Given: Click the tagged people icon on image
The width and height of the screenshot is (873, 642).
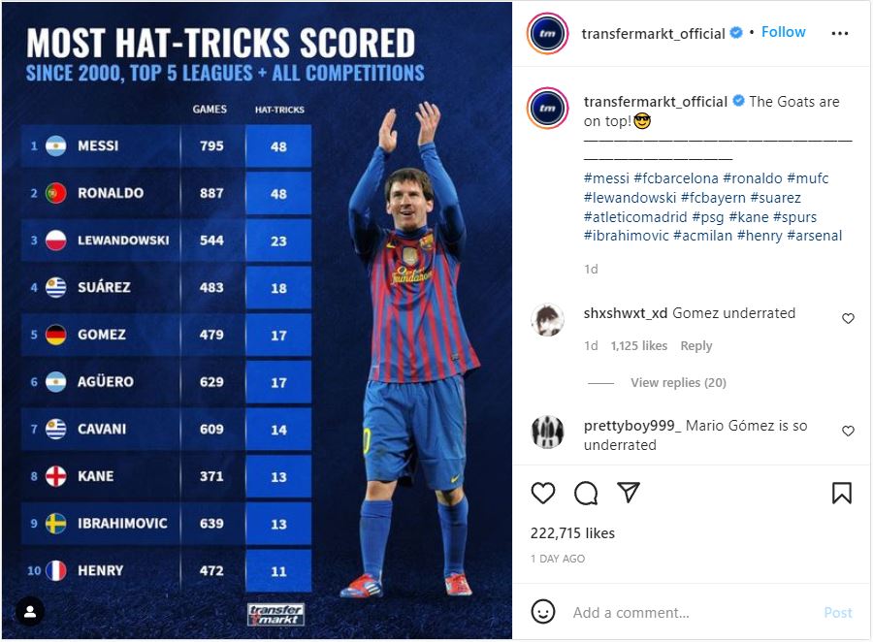Looking at the screenshot, I should [30, 612].
